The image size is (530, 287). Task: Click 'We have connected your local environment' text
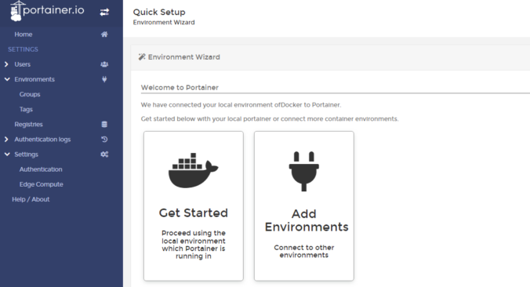(x=241, y=105)
